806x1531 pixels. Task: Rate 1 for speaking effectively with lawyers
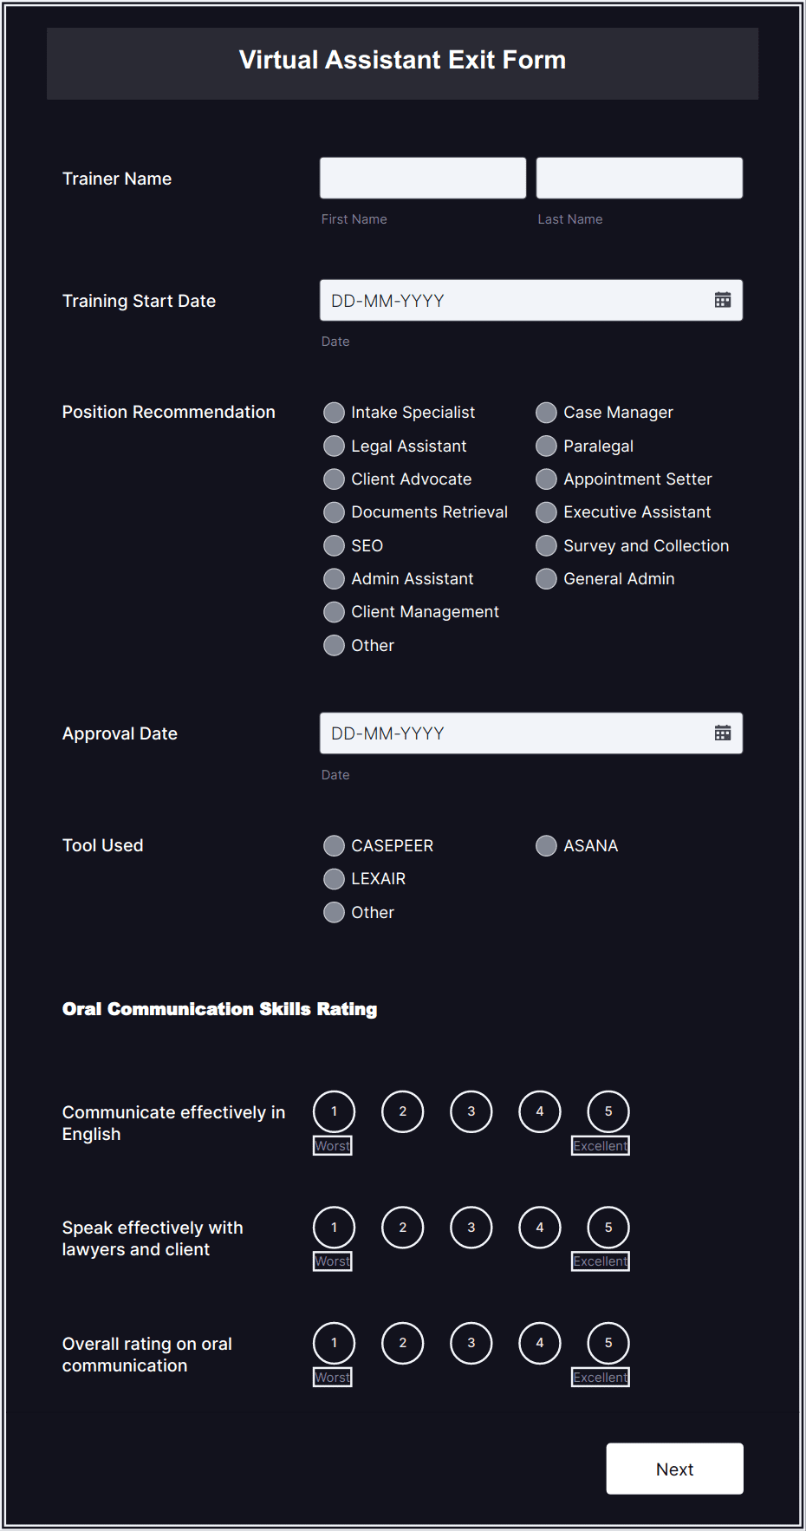pos(333,1227)
